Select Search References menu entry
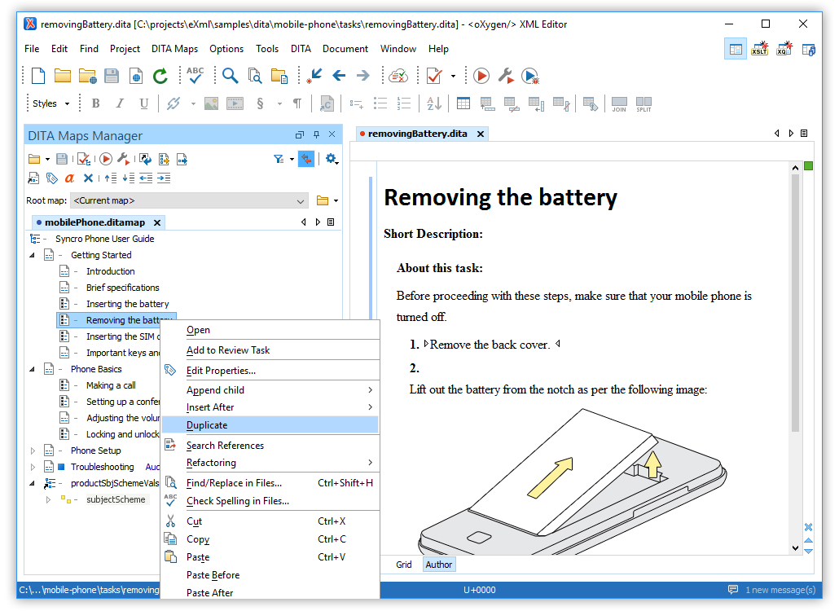Screen dimensions: 839x611 (270, 446)
